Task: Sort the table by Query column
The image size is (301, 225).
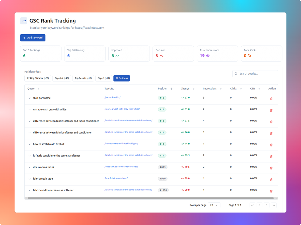Action: click(39, 89)
